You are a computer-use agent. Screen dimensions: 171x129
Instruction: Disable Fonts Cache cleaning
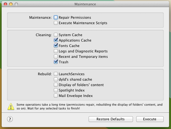point(56,46)
